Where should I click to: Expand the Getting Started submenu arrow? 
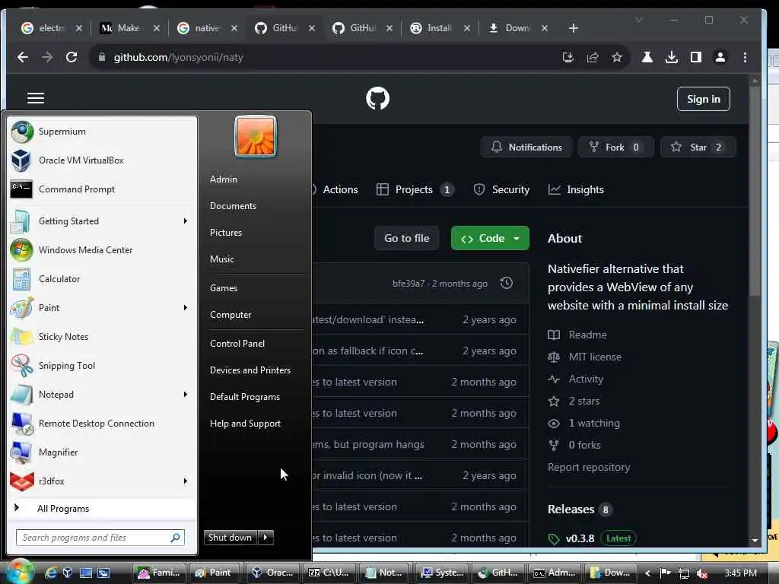click(x=186, y=221)
